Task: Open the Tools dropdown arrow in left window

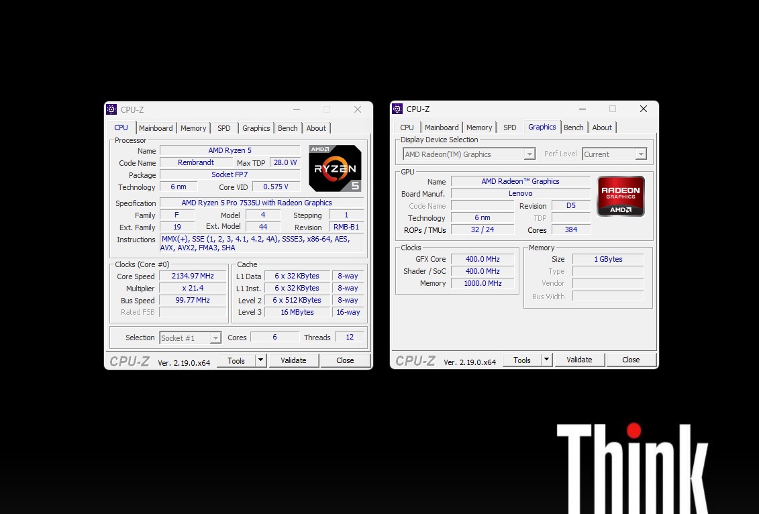Action: (x=260, y=360)
